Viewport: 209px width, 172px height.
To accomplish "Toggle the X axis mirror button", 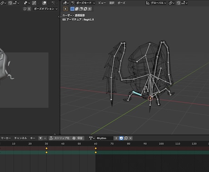I will (x=29, y=9).
